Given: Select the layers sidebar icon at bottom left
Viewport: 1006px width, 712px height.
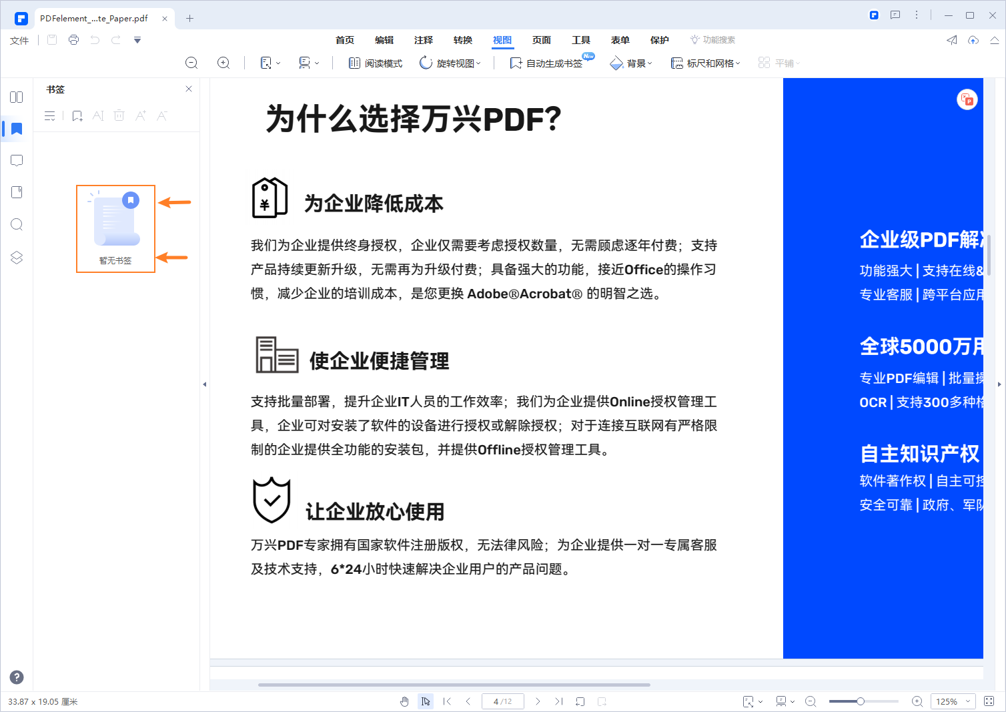Looking at the screenshot, I should [x=16, y=257].
